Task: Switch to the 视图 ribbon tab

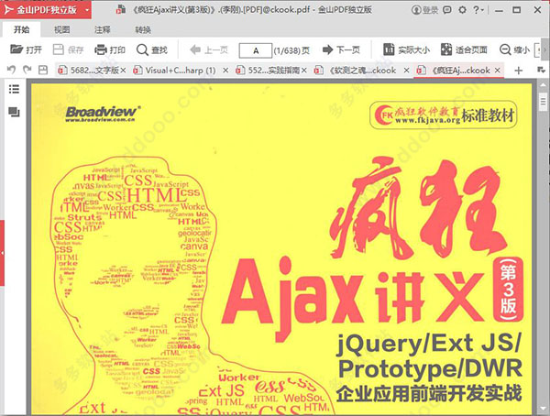Action: pyautogui.click(x=61, y=30)
